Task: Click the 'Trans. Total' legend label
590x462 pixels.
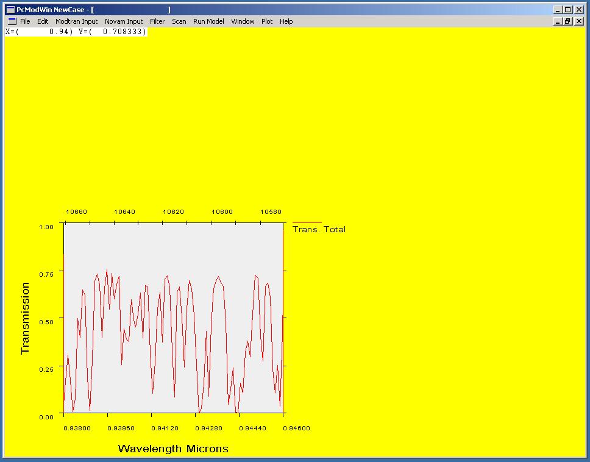Action: click(x=319, y=230)
